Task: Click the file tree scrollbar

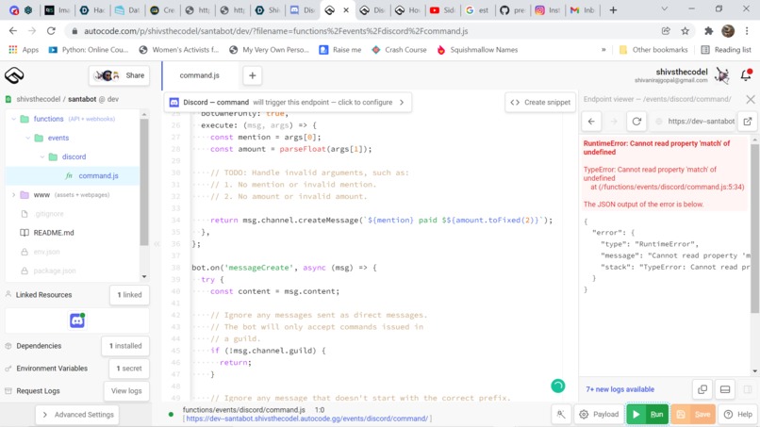Action: click(144, 182)
